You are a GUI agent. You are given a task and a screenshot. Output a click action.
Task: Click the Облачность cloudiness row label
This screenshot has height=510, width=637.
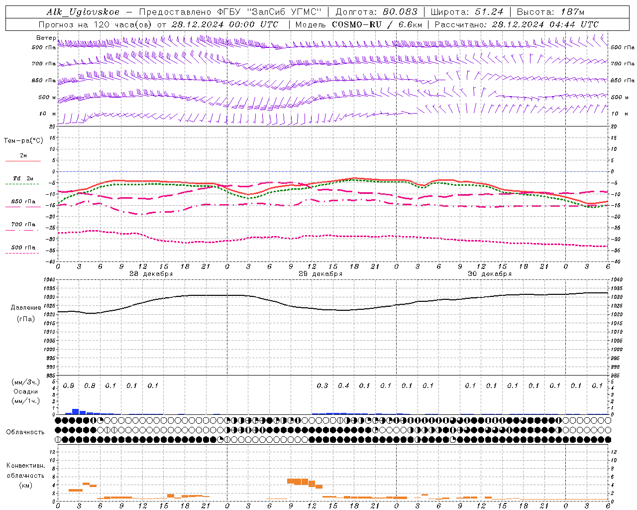point(25,432)
